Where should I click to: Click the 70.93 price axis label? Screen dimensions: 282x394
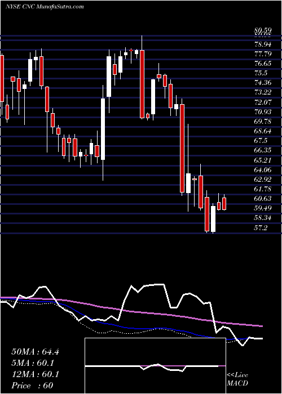click(263, 111)
